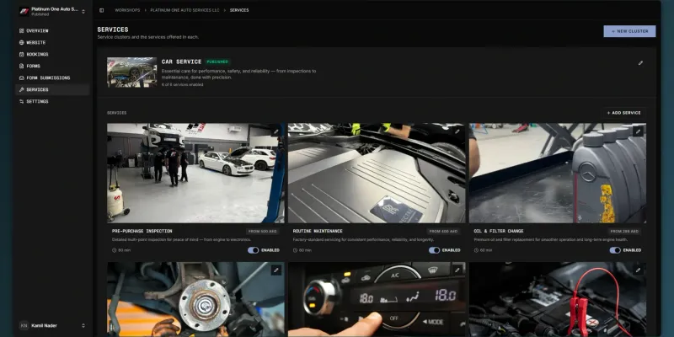Viewport: 674px width, 337px height.
Task: Collapse the sidebar with the panel toggle icon
Action: click(x=101, y=10)
